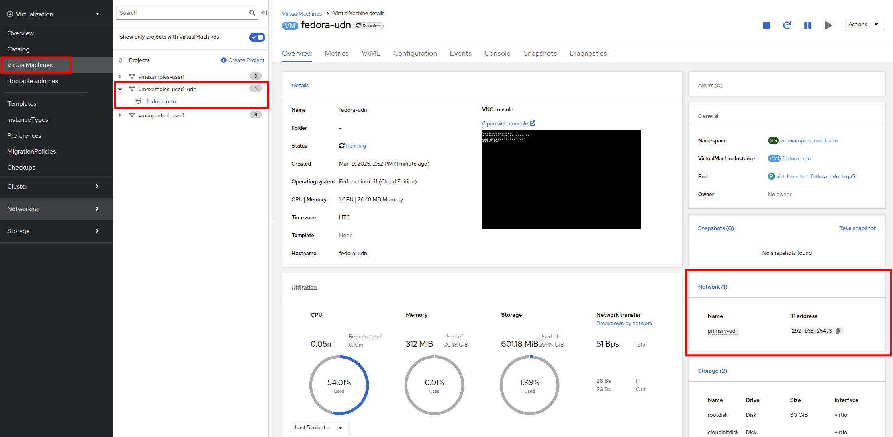Click the Pause VM icon
893x437 pixels.
pos(807,25)
